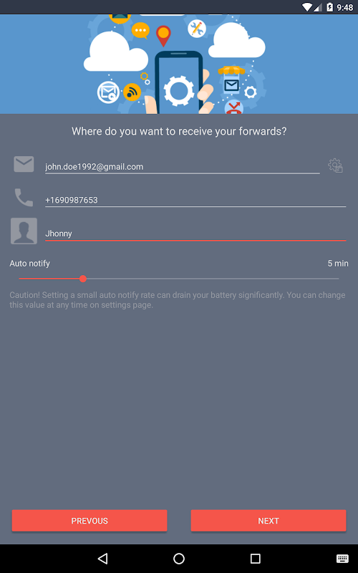Tap the envelope email icon
The width and height of the screenshot is (358, 573).
click(24, 164)
